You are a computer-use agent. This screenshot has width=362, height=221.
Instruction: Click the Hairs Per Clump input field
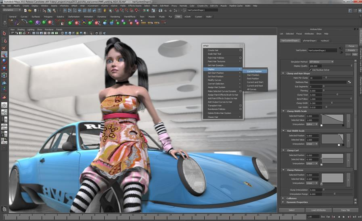tap(315, 78)
